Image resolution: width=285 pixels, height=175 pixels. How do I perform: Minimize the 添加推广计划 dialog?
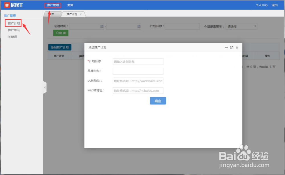coord(226,48)
